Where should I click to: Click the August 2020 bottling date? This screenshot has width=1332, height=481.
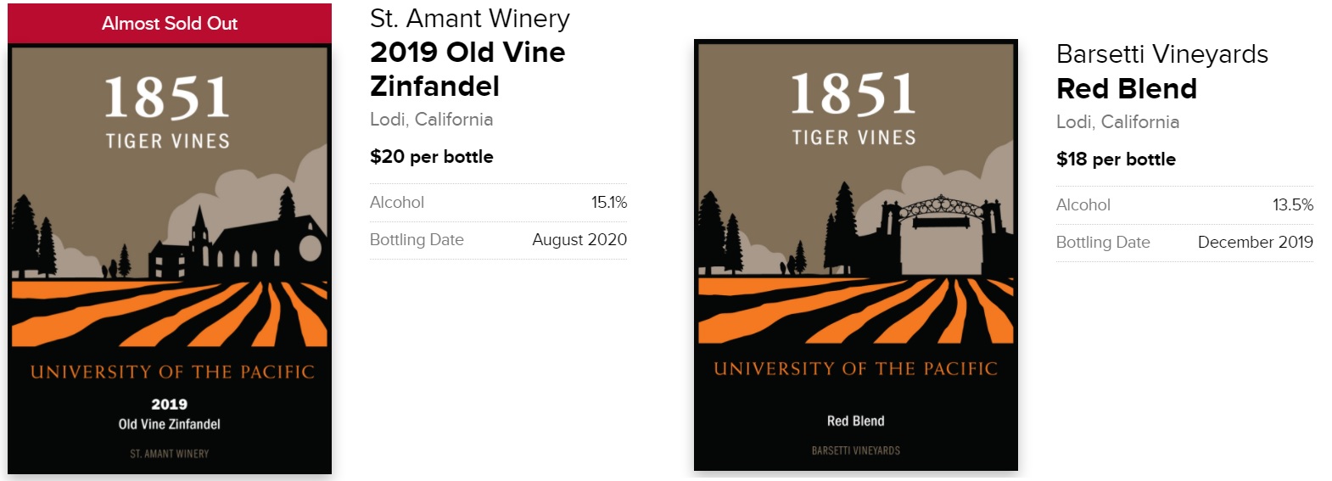point(579,240)
